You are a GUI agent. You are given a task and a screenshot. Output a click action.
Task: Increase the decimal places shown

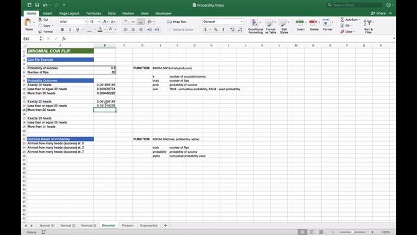point(233,29)
